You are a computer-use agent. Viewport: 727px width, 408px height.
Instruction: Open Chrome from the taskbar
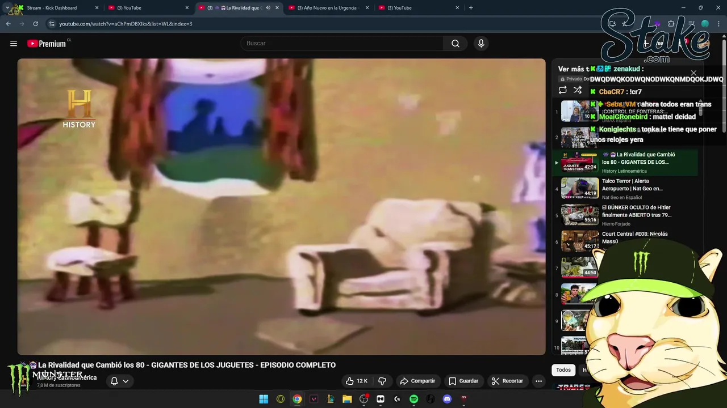(x=297, y=399)
